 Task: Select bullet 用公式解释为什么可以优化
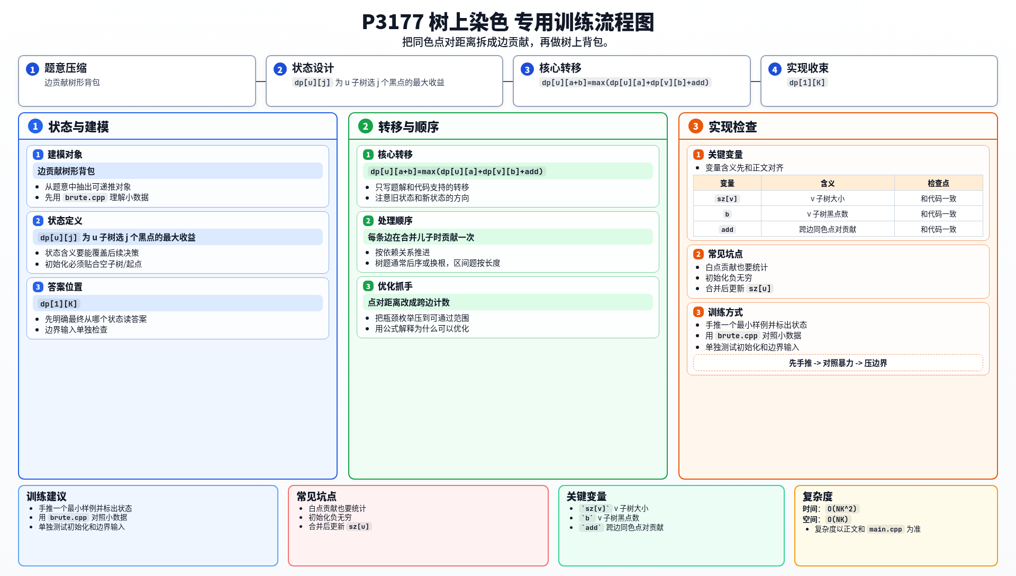[x=422, y=329]
